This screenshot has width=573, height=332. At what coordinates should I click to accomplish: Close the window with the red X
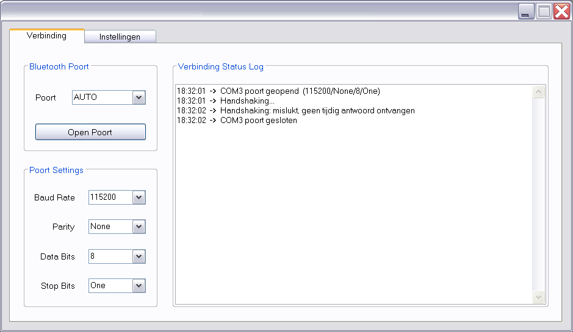(561, 12)
